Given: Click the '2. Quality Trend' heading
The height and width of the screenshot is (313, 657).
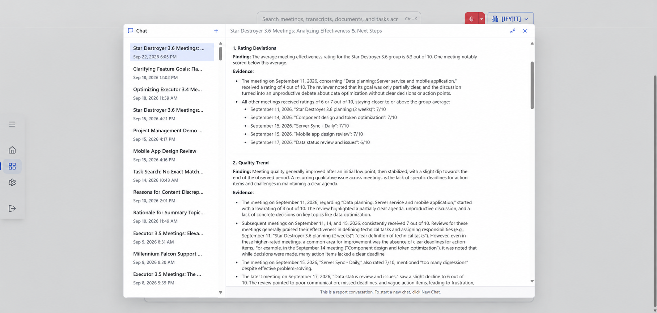Looking at the screenshot, I should 251,163.
